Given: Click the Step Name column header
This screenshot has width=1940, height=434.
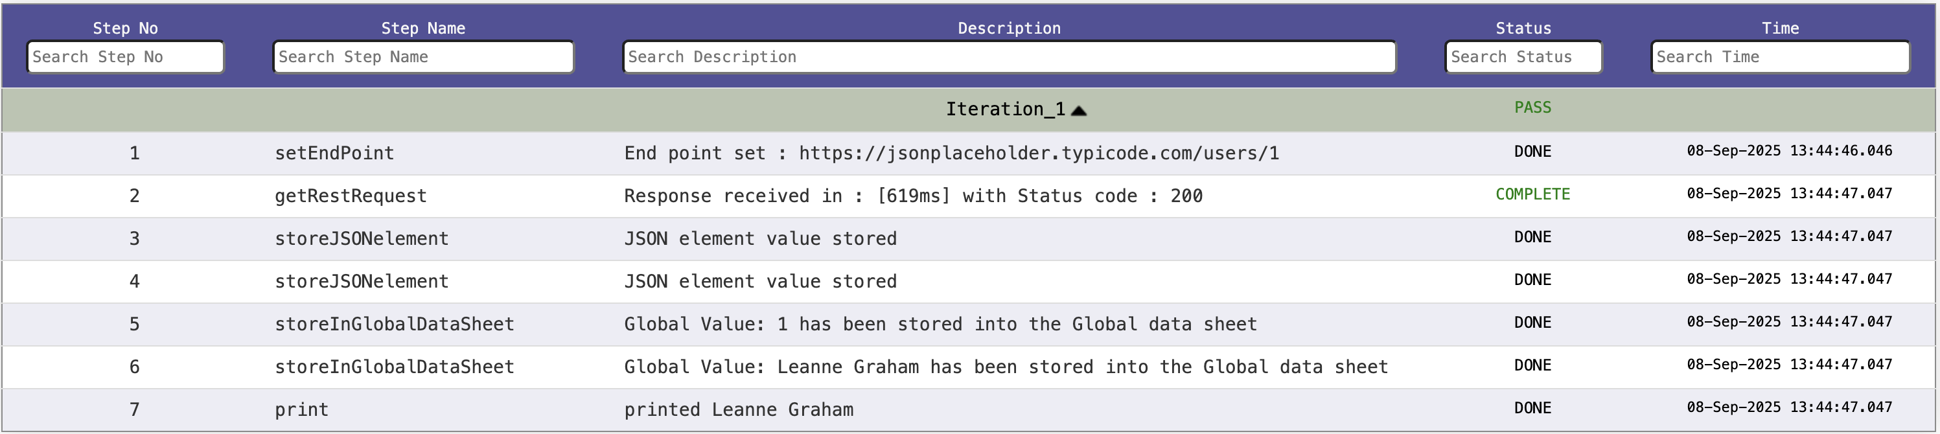Looking at the screenshot, I should (422, 28).
